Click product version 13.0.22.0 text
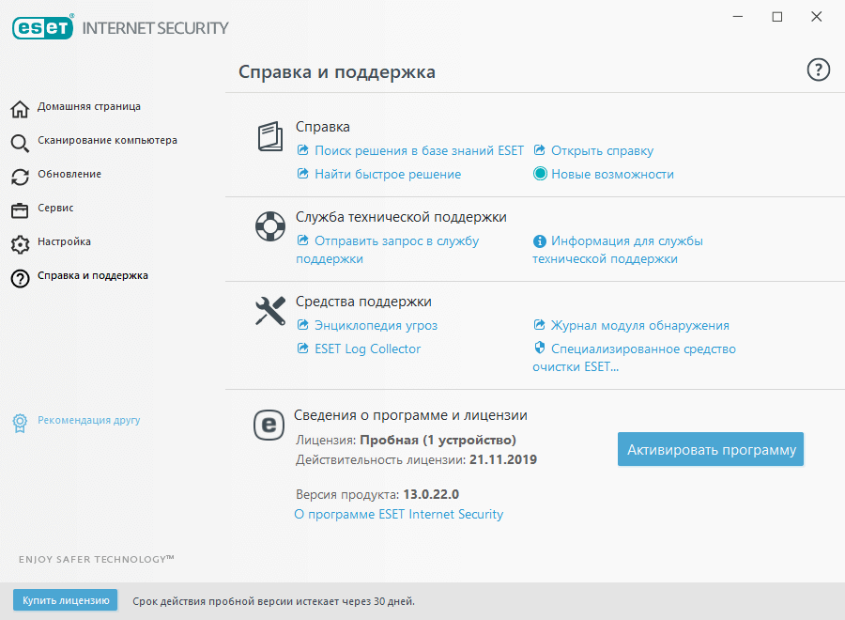The height and width of the screenshot is (620, 845). pyautogui.click(x=431, y=494)
